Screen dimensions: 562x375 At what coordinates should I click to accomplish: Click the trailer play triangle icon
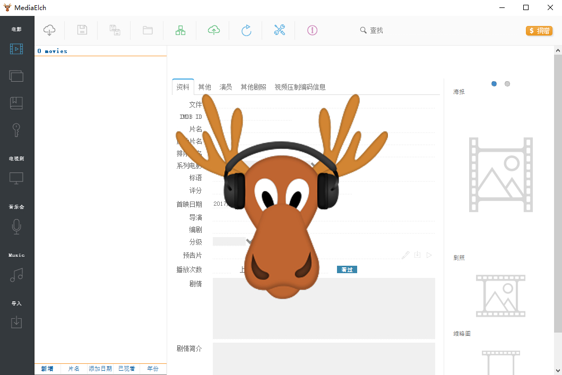[x=429, y=255]
